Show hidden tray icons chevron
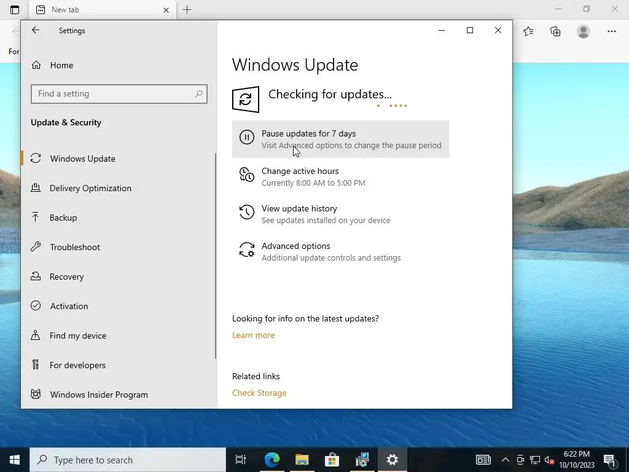The height and width of the screenshot is (472, 629). tap(506, 460)
